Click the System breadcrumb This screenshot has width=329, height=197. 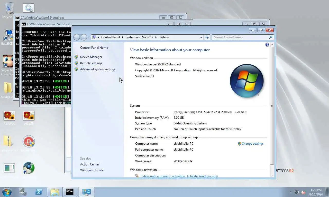point(163,37)
